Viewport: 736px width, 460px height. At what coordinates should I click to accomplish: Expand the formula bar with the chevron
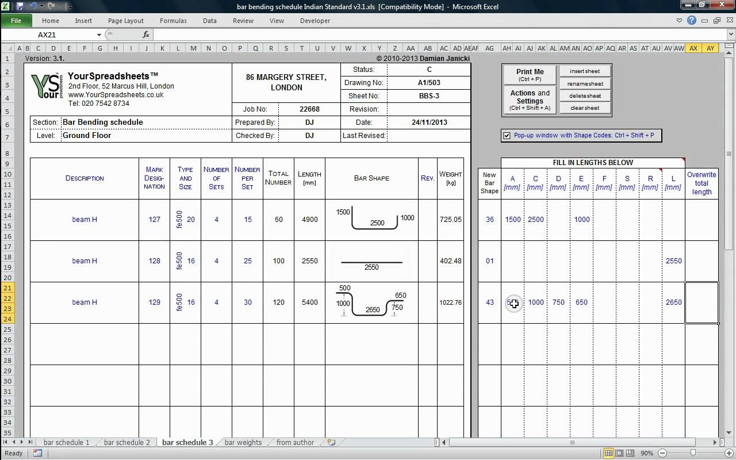pos(730,35)
